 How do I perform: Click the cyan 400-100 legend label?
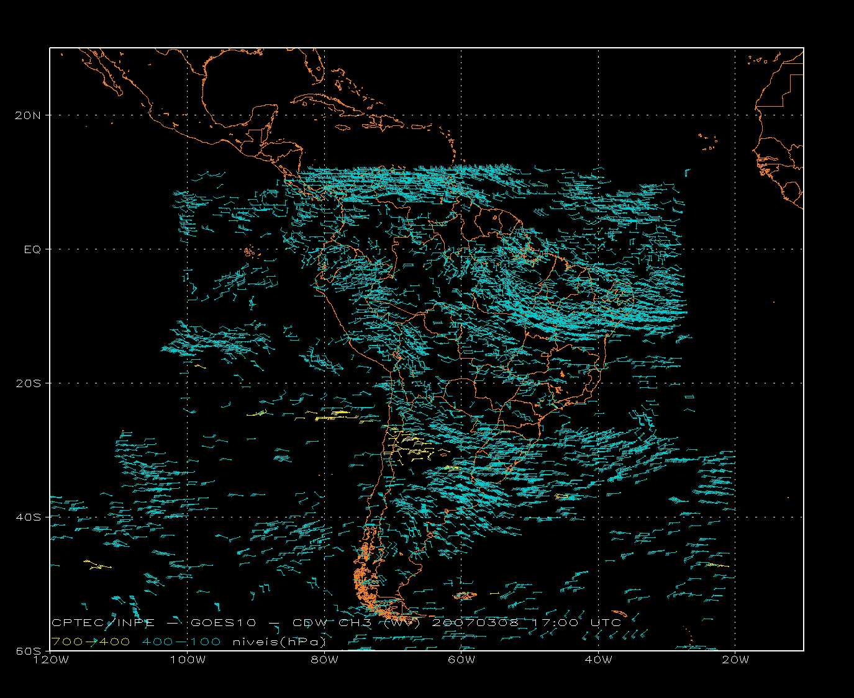181,642
